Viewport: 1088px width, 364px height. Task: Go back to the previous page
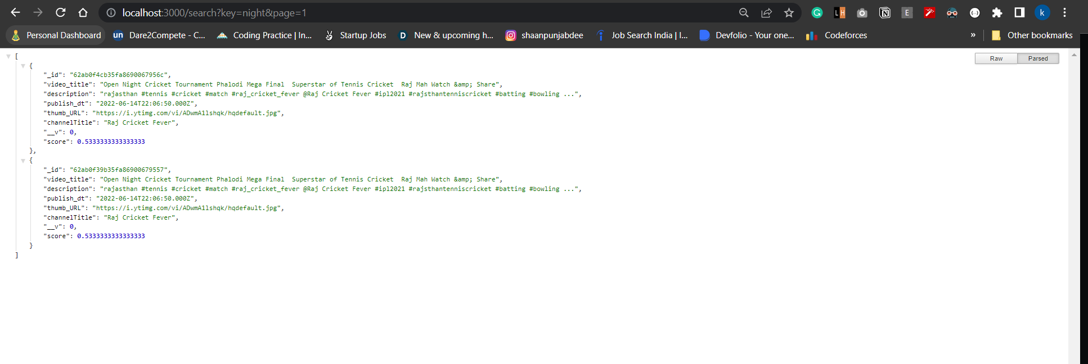pos(15,12)
